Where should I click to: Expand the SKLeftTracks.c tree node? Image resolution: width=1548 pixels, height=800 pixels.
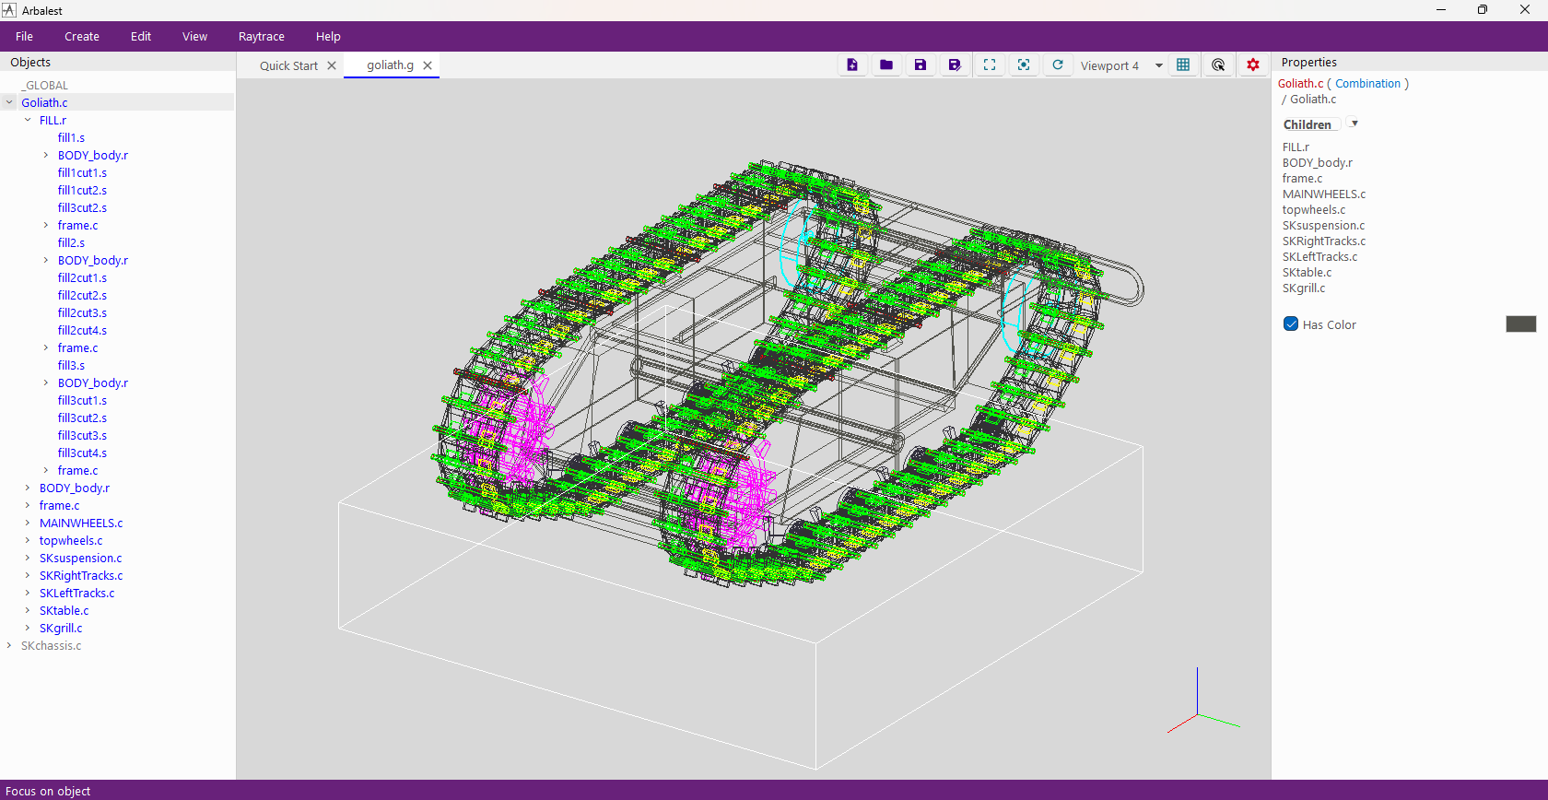point(28,593)
